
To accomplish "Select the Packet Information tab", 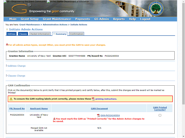I will pos(40,34).
